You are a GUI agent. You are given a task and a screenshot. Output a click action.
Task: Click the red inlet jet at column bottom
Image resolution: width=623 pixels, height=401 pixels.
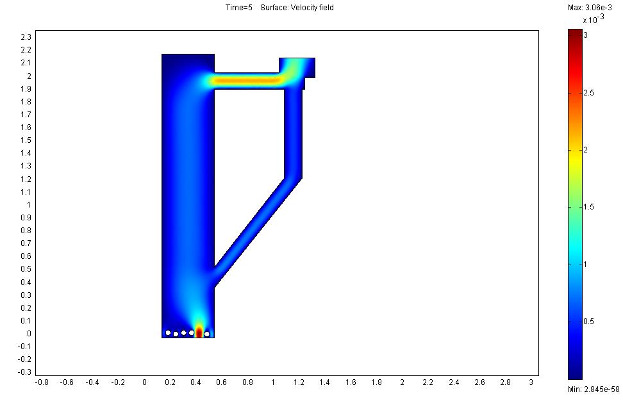coord(199,331)
